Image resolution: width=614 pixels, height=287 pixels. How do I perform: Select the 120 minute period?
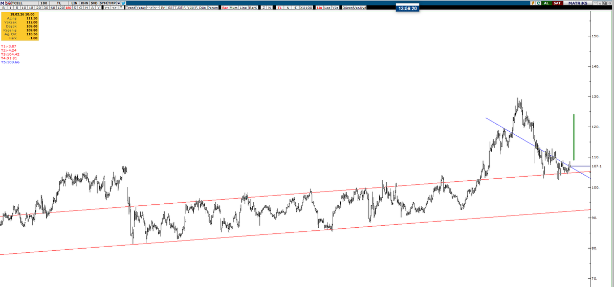[x=60, y=8]
